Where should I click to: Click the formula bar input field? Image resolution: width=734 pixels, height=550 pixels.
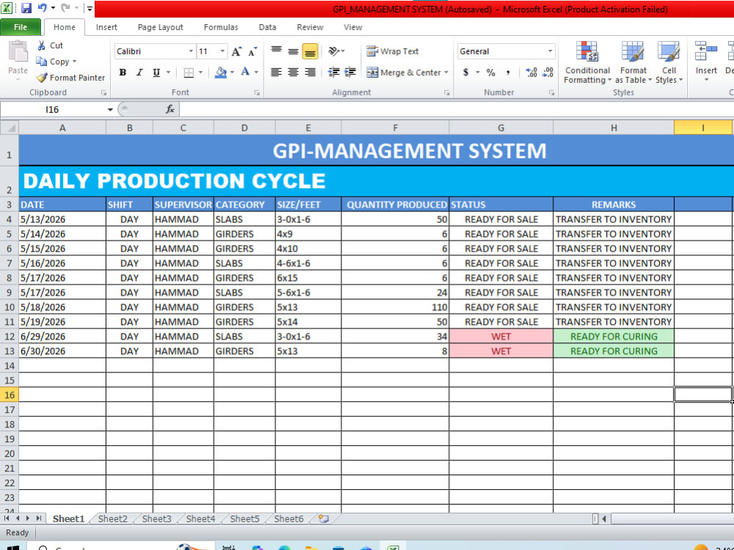pos(457,109)
